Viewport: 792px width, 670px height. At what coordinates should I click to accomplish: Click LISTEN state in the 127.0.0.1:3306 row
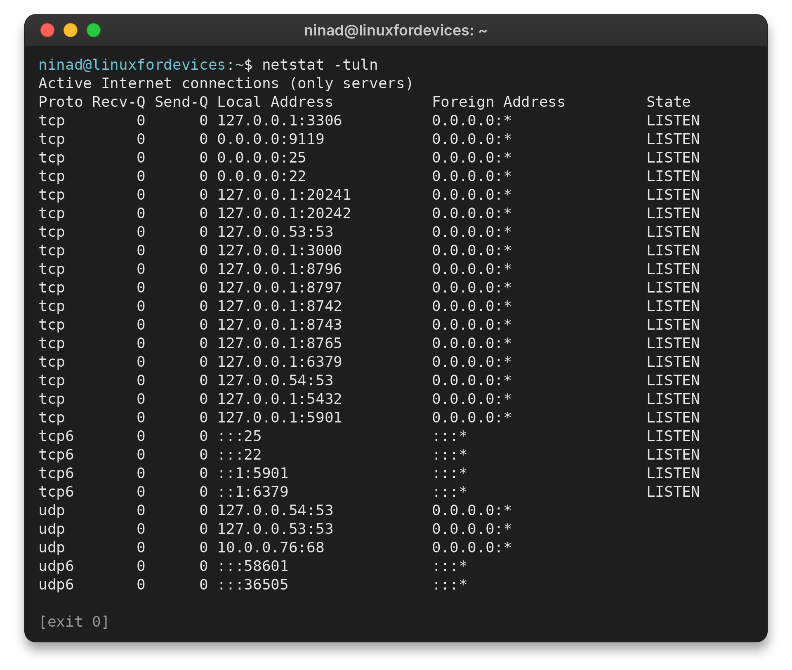tap(673, 120)
